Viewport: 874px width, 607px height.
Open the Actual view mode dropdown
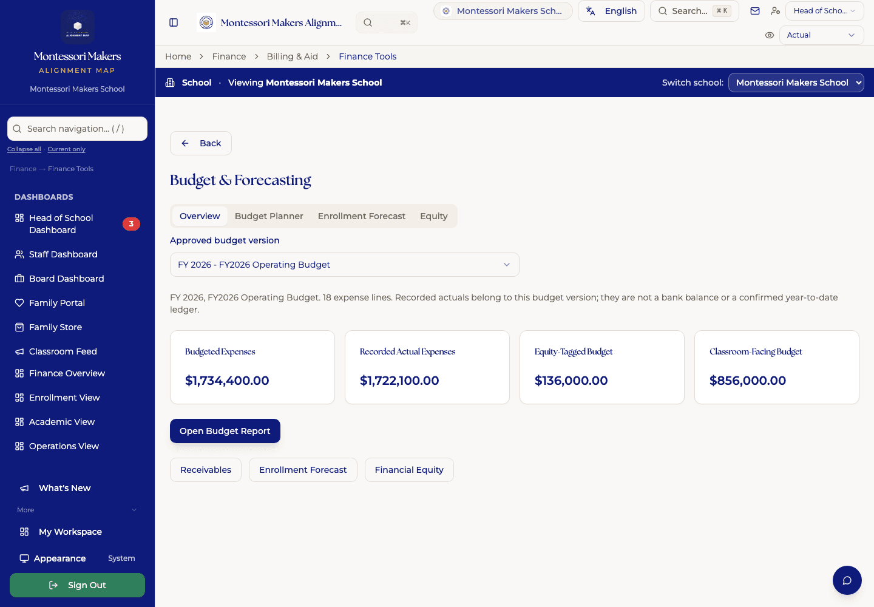click(x=821, y=35)
